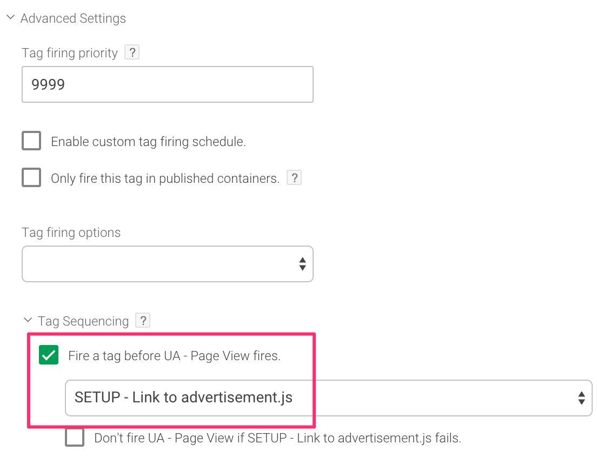Click the Enable custom tag firing schedule label
This screenshot has height=464, width=597.
149,142
